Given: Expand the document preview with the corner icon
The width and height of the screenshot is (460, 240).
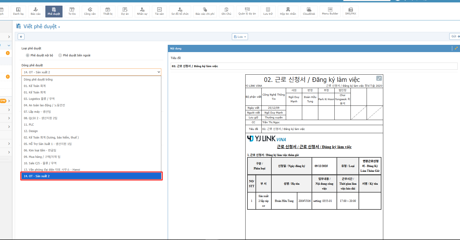Looking at the screenshot, I should tap(379, 78).
